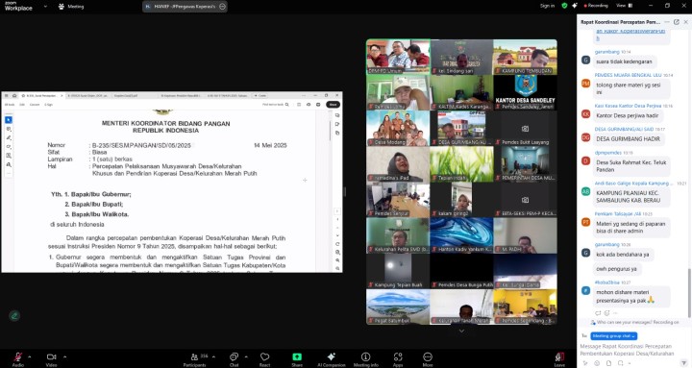The height and width of the screenshot is (368, 692).
Task: Toggle the Chat panel from the toolbar
Action: pos(234,358)
